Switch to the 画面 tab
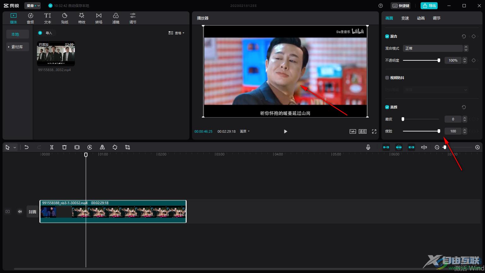 (x=389, y=18)
